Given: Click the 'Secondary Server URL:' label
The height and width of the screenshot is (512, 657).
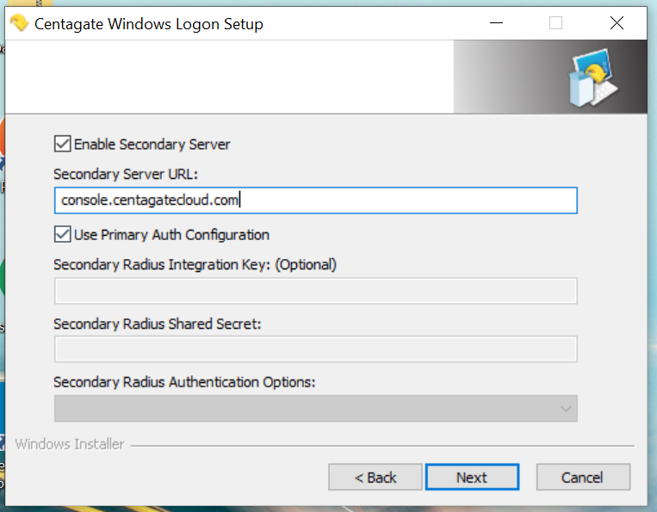Looking at the screenshot, I should tap(126, 174).
